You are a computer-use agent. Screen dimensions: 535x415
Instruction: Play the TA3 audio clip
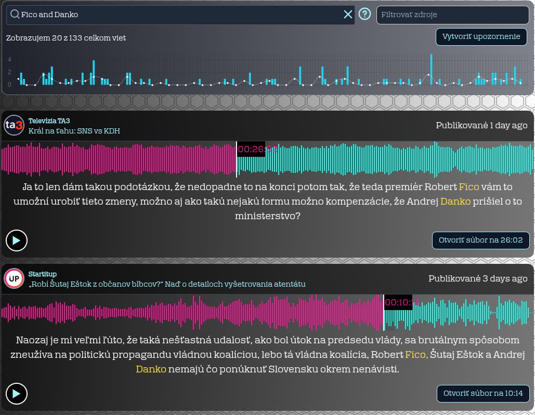pos(17,240)
